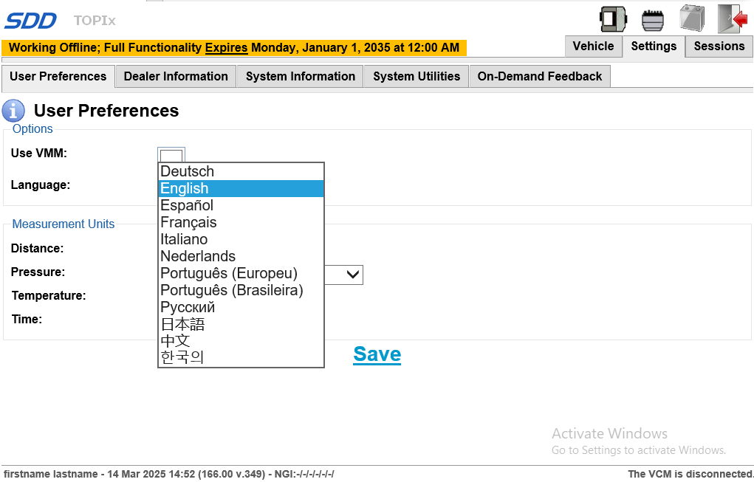Click the TOPIx label in the header
Image resolution: width=754 pixels, height=482 pixels.
(95, 21)
